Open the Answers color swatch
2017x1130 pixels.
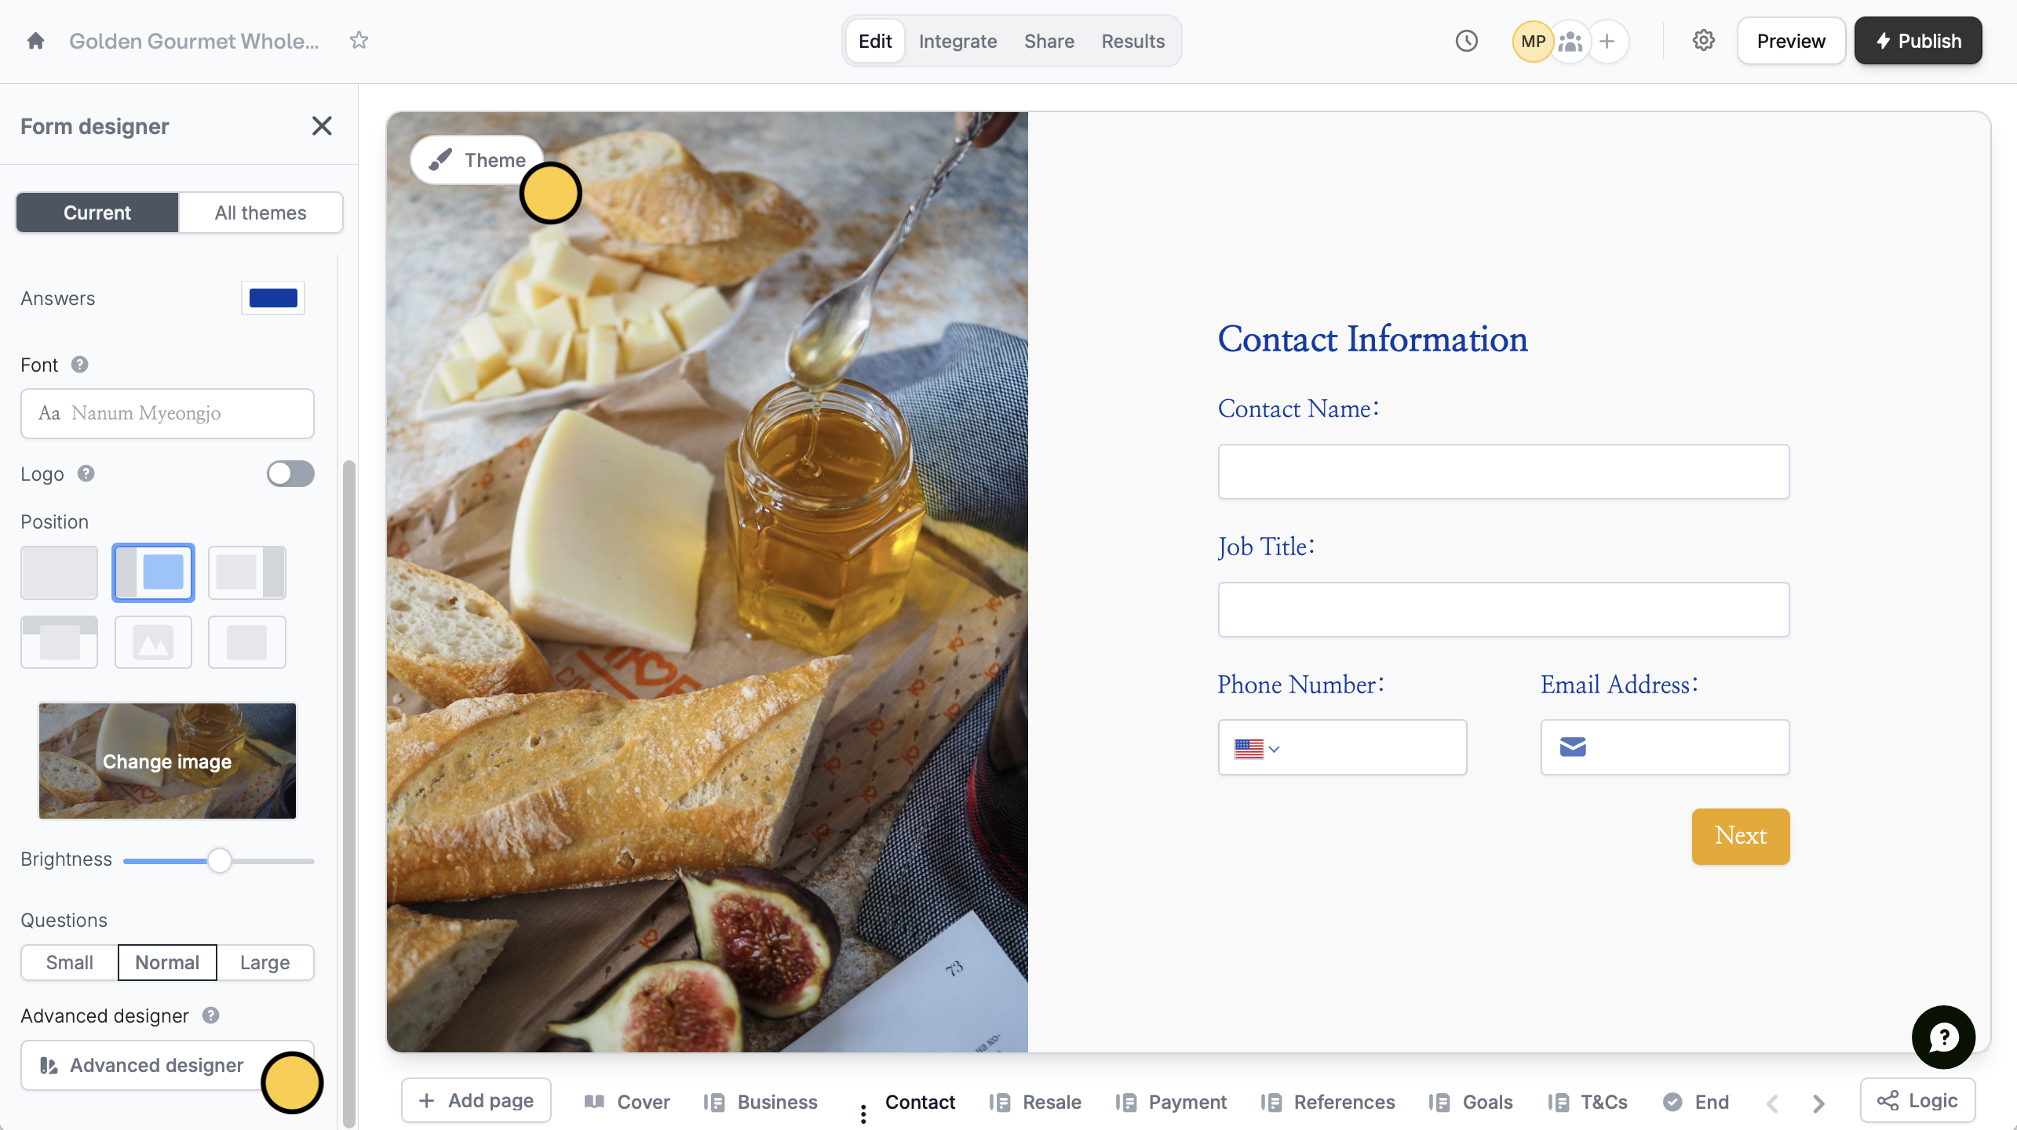273,298
